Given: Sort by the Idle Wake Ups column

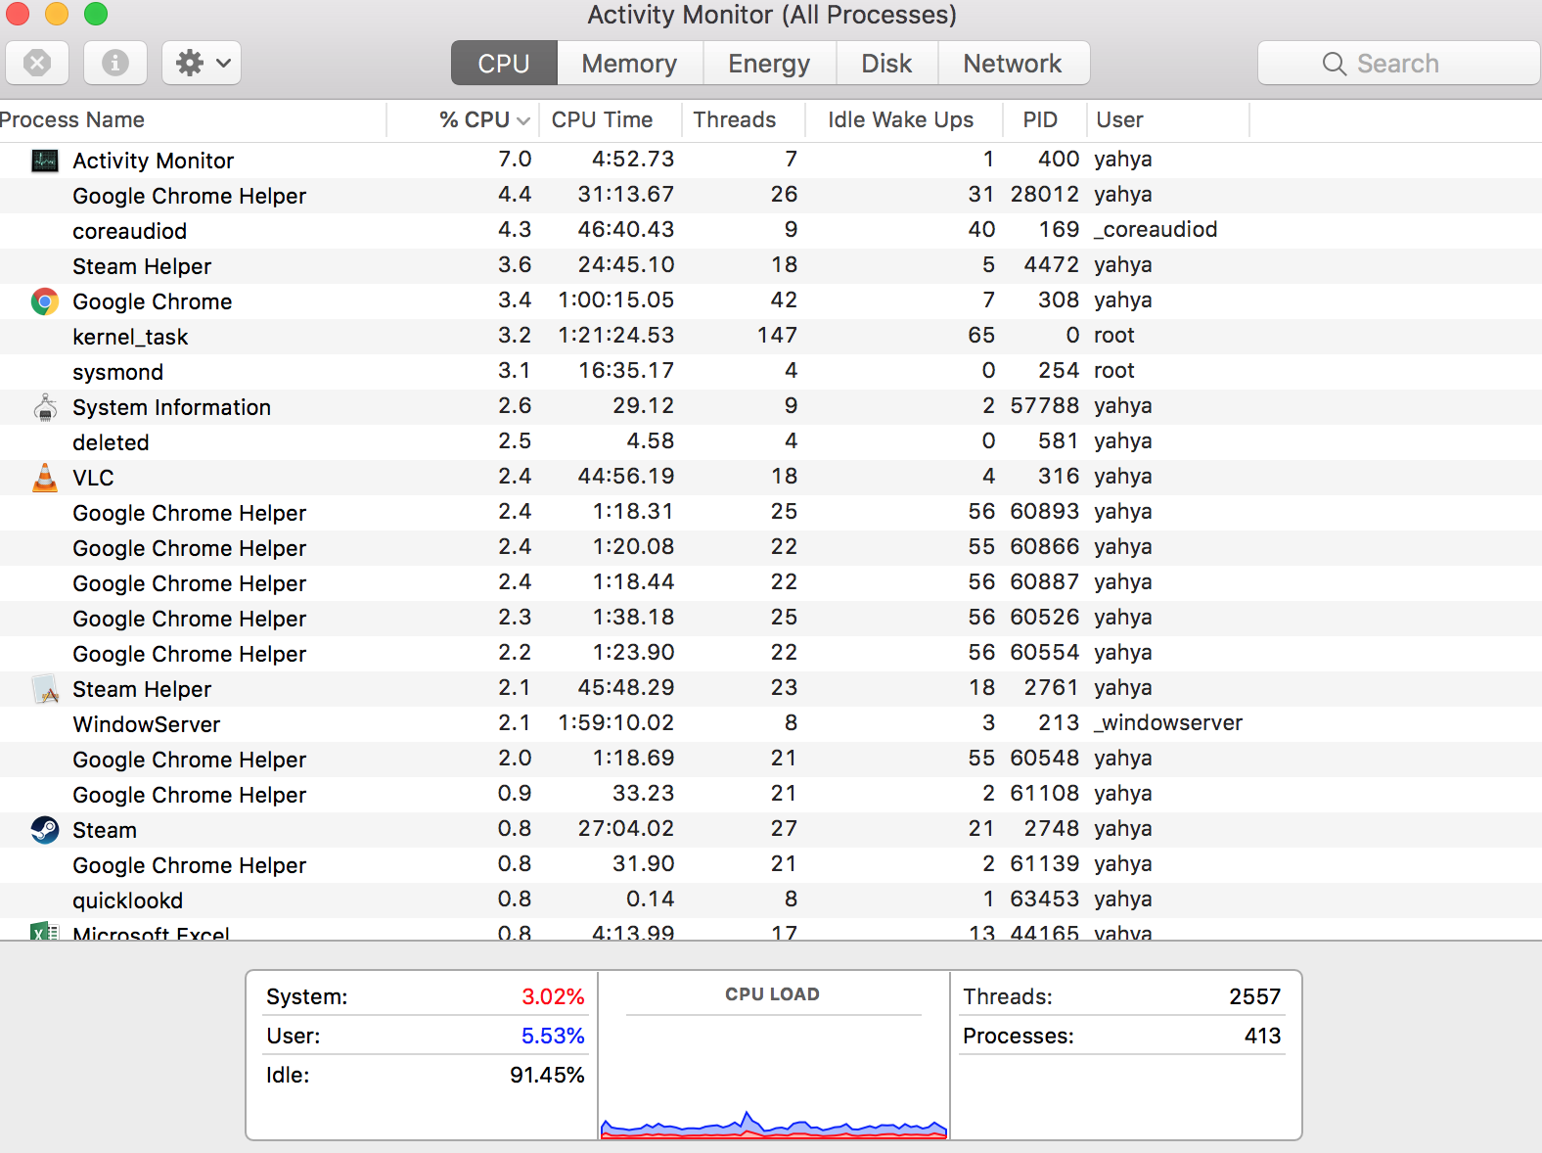Looking at the screenshot, I should pos(903,119).
